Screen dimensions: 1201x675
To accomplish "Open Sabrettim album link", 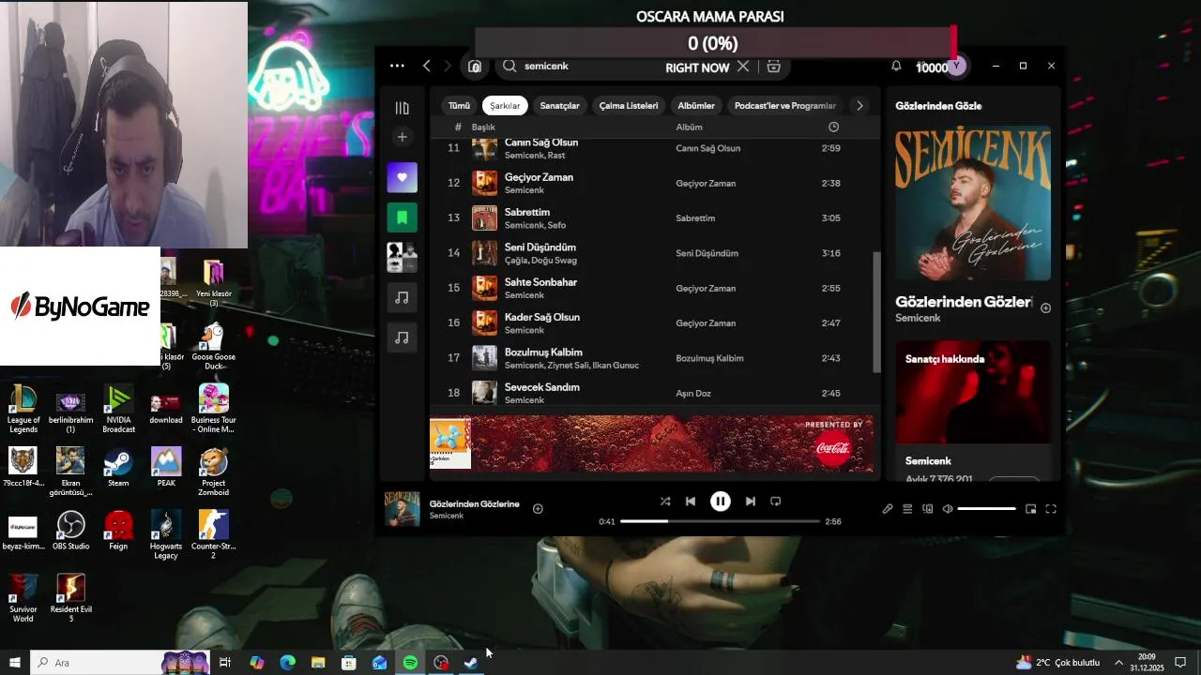I will 695,218.
